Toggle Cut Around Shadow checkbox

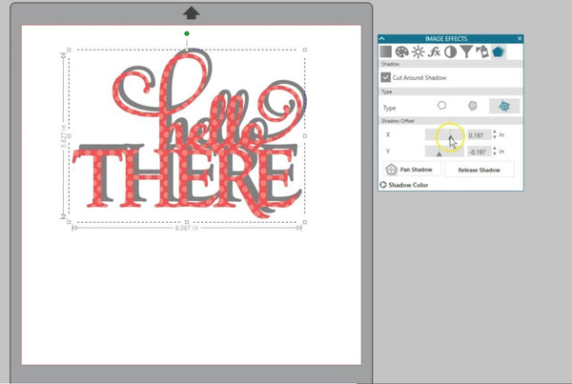point(385,77)
